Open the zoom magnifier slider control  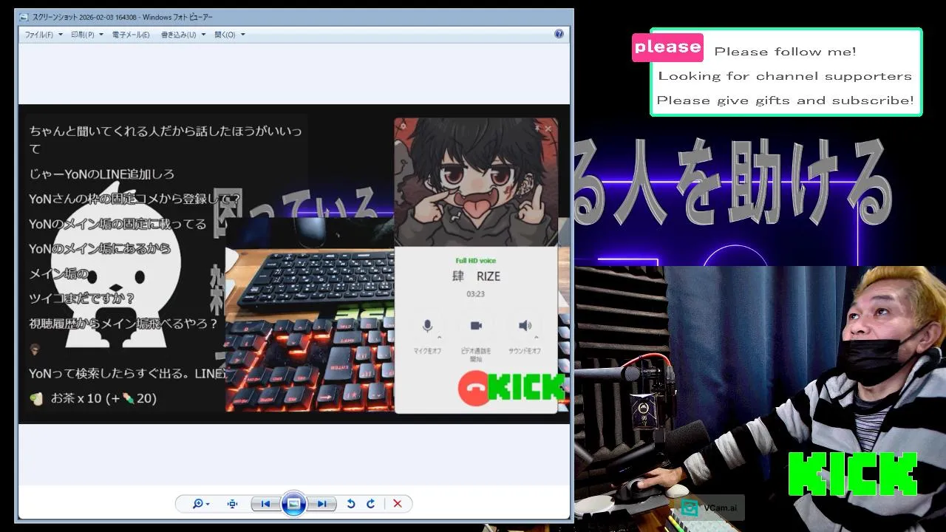point(200,504)
